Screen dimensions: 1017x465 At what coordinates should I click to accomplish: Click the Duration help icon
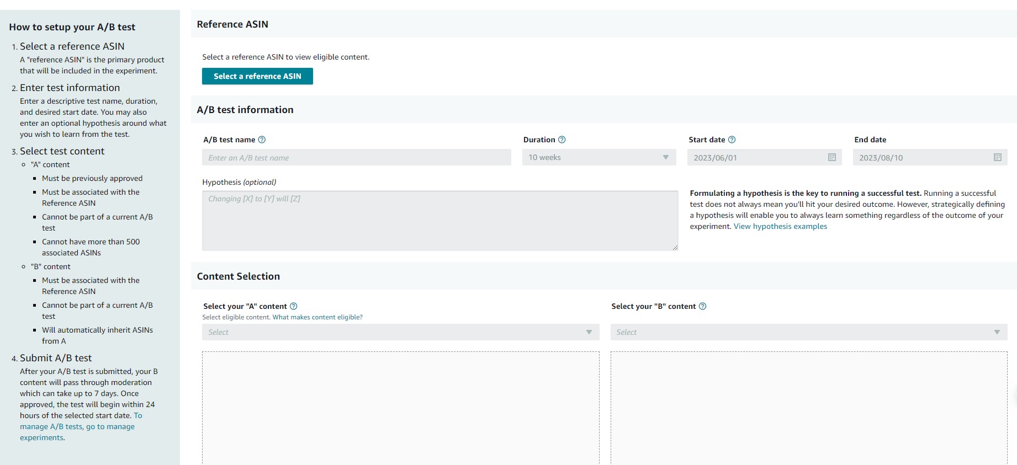click(562, 140)
